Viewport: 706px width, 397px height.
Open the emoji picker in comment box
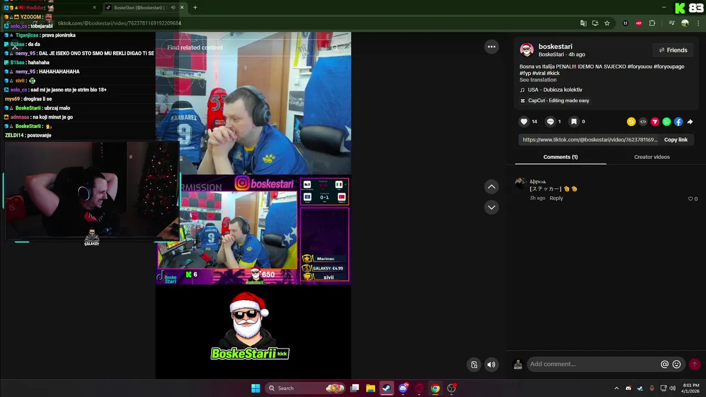[677, 364]
